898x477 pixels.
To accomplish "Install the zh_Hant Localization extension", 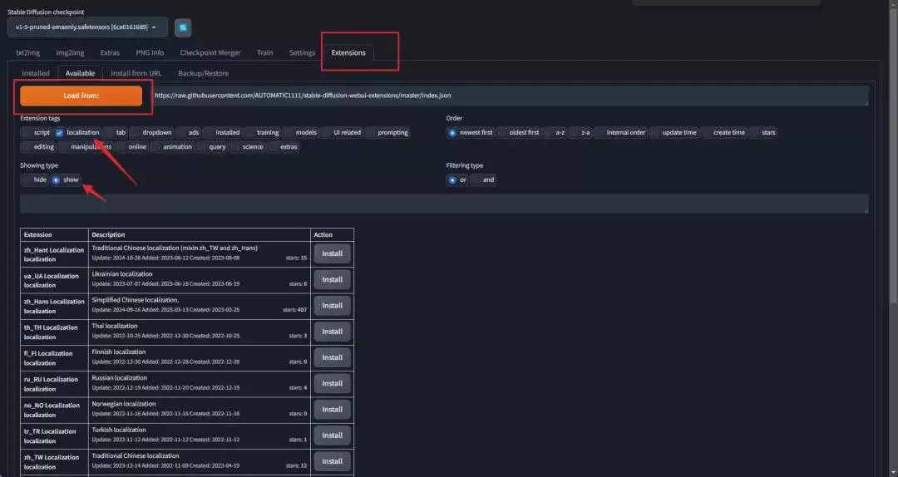I will point(332,253).
